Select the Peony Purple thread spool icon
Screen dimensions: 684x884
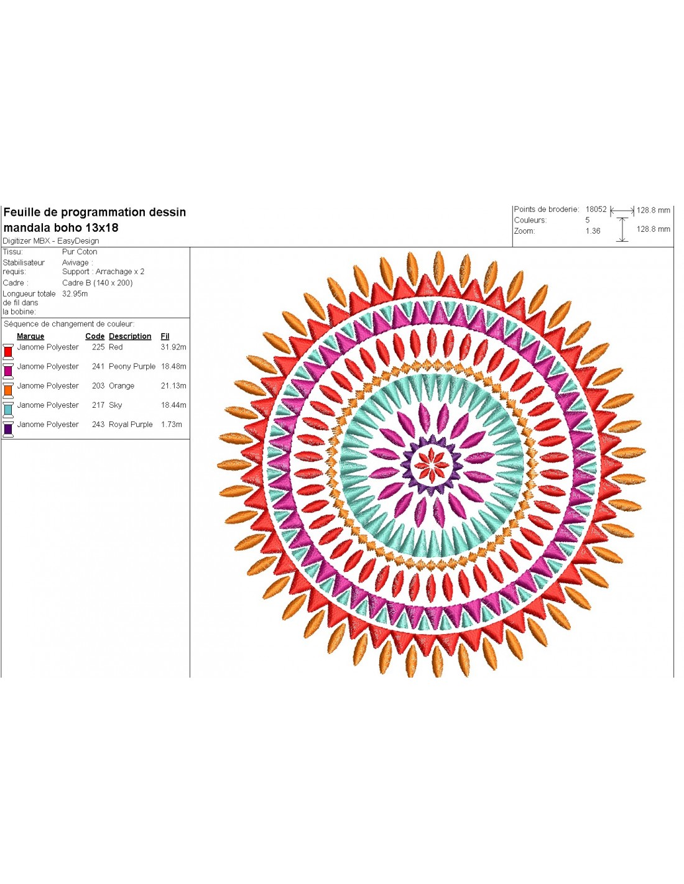[x=8, y=371]
